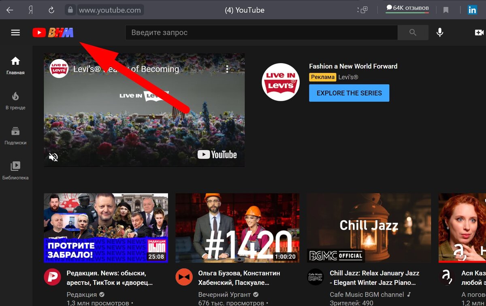Image resolution: width=486 pixels, height=306 pixels.
Task: Reload the page with the refresh icon
Action: [x=51, y=10]
